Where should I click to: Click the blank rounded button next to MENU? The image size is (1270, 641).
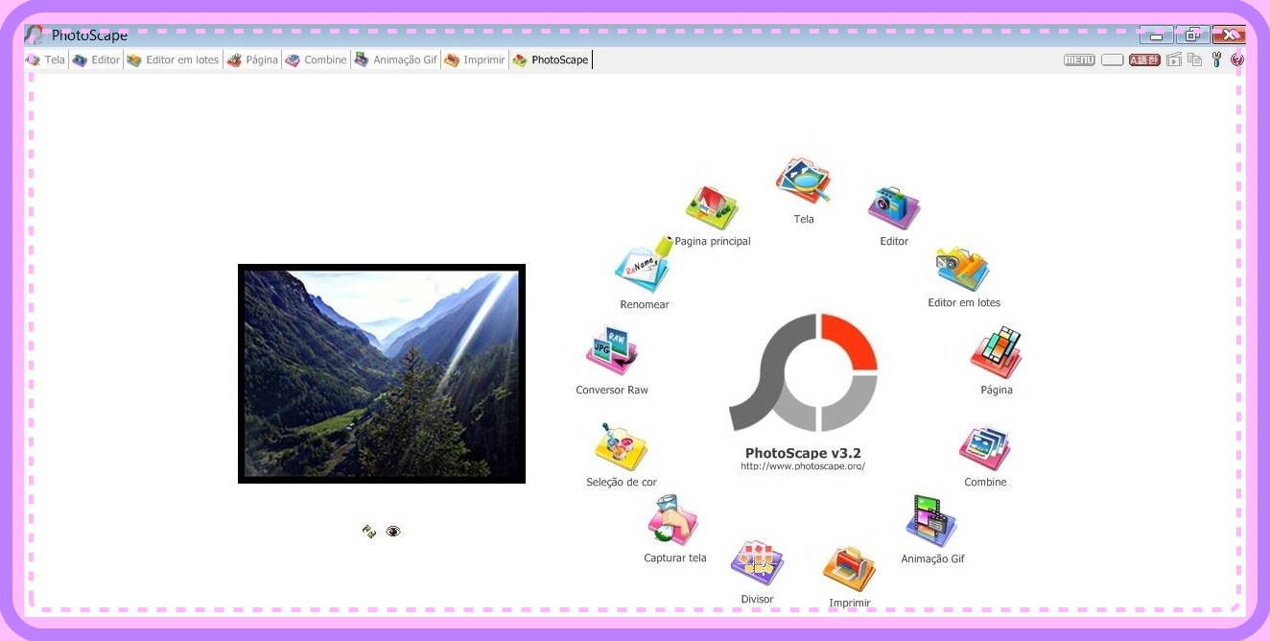(x=1113, y=60)
